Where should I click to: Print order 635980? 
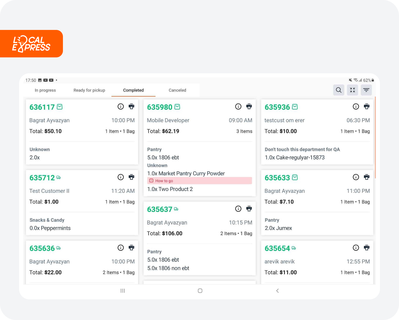[x=249, y=106]
